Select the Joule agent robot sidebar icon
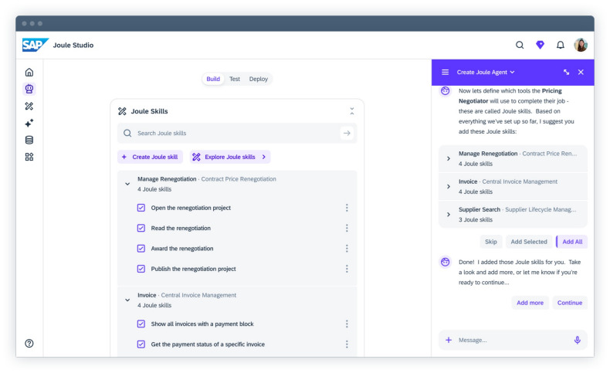 (x=29, y=89)
